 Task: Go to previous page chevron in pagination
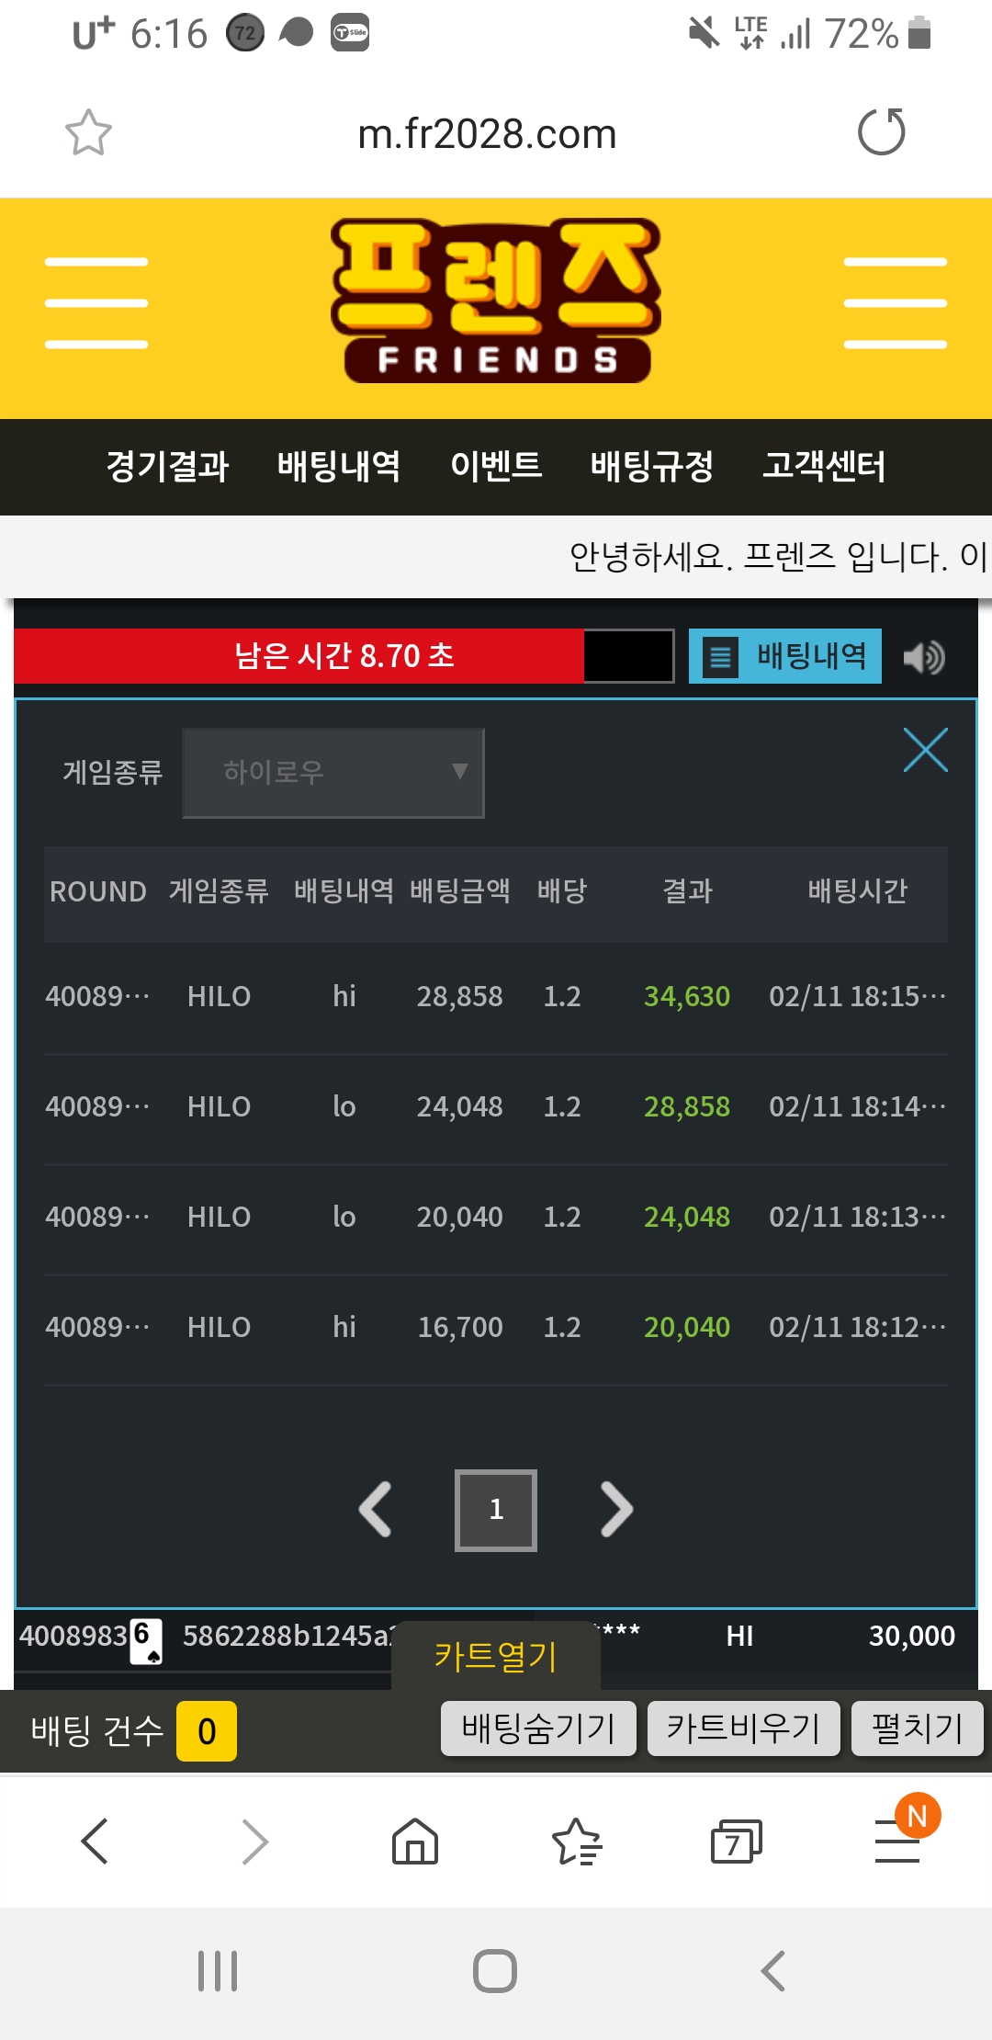point(376,1509)
